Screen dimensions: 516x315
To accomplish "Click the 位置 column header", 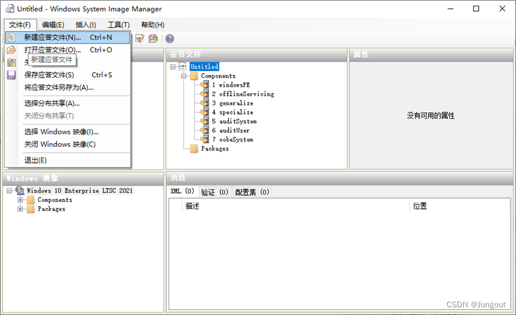I will pos(460,206).
